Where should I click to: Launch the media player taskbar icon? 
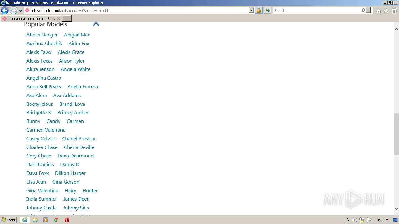click(46, 220)
